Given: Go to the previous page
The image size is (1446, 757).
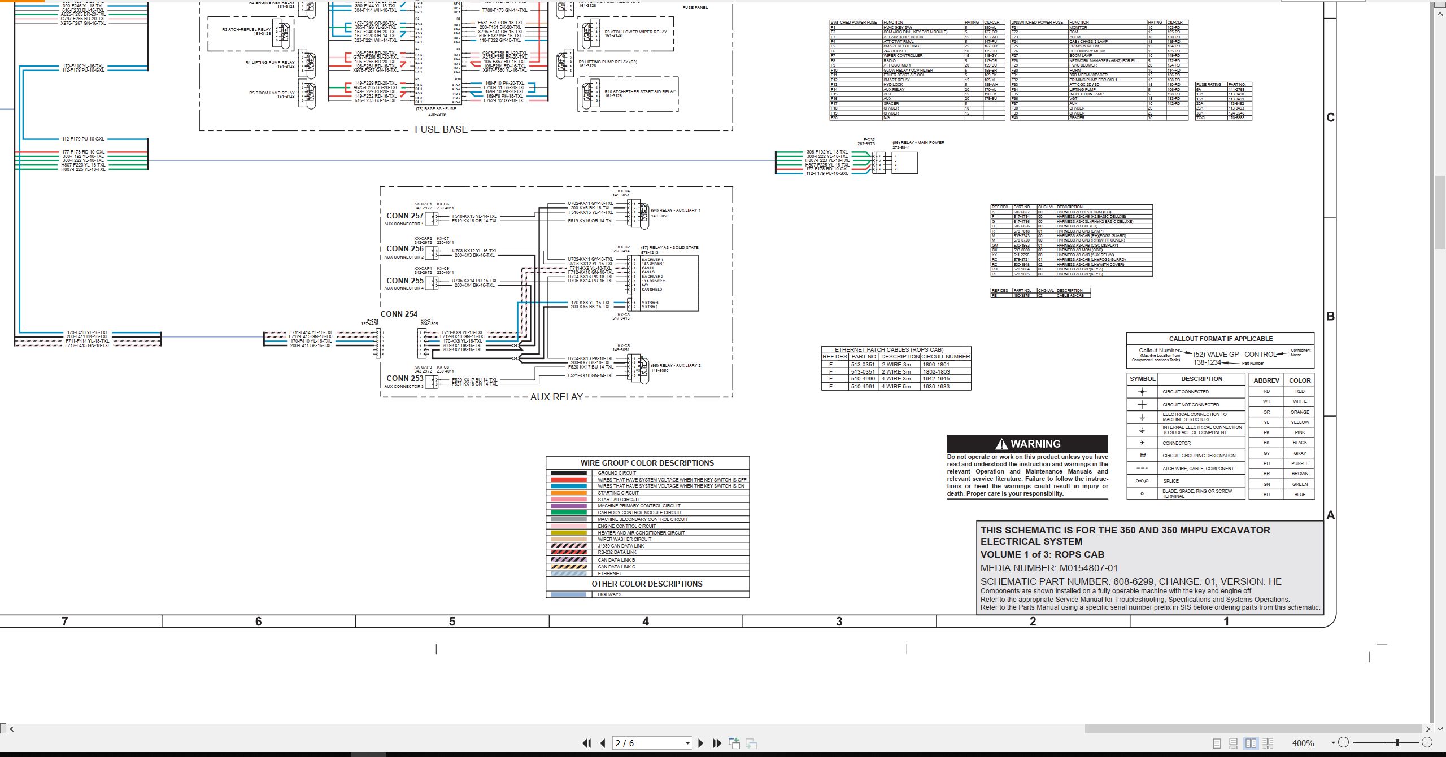Looking at the screenshot, I should coord(603,743).
